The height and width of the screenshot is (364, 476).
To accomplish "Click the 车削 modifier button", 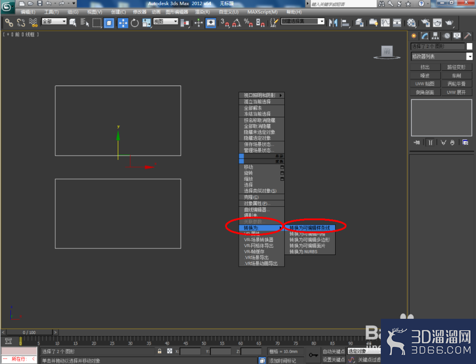I will pos(456,76).
